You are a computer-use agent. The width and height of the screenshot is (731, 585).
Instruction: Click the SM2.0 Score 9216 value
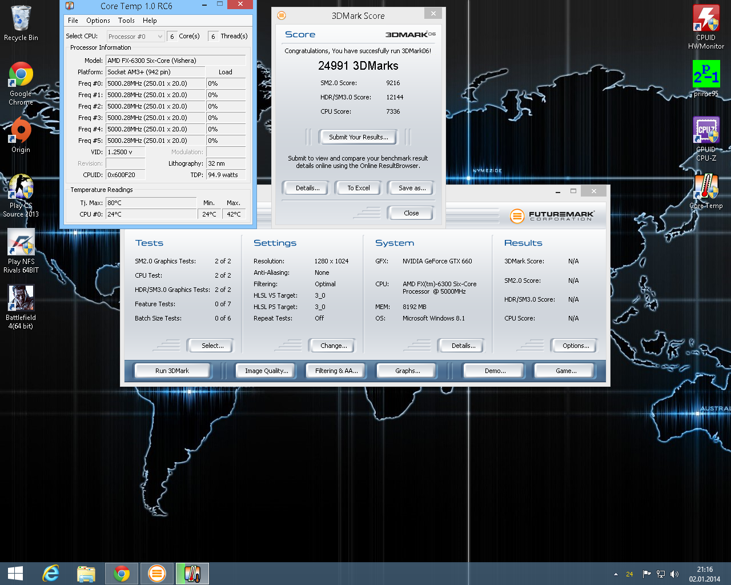393,83
